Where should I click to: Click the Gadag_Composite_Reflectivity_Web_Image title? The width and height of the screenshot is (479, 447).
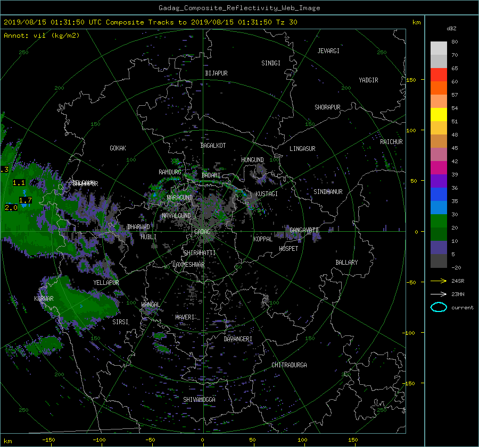coord(239,8)
